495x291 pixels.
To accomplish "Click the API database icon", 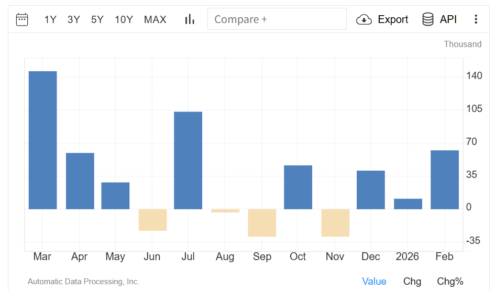I will (428, 20).
